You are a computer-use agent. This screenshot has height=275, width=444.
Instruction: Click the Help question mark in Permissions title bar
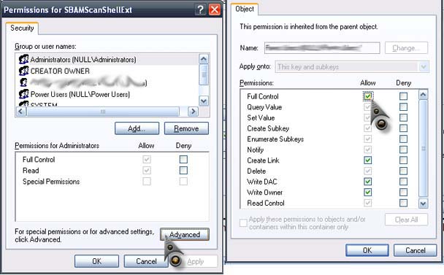tap(200, 10)
